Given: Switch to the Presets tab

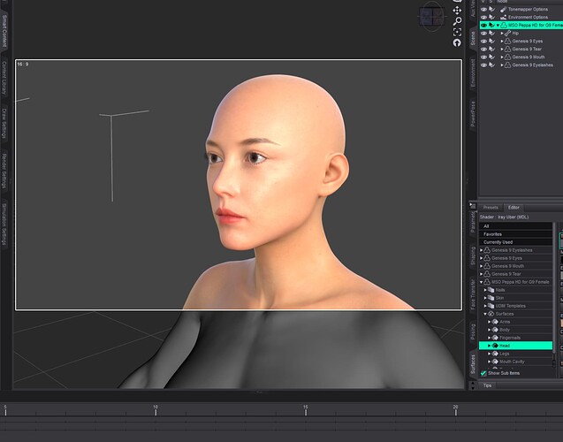Looking at the screenshot, I should (x=491, y=207).
